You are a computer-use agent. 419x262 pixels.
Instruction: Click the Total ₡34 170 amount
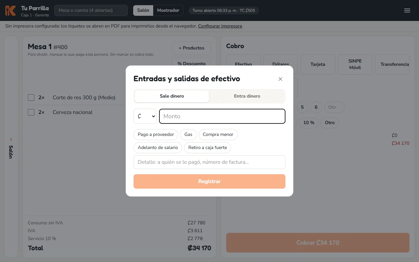pos(199,248)
